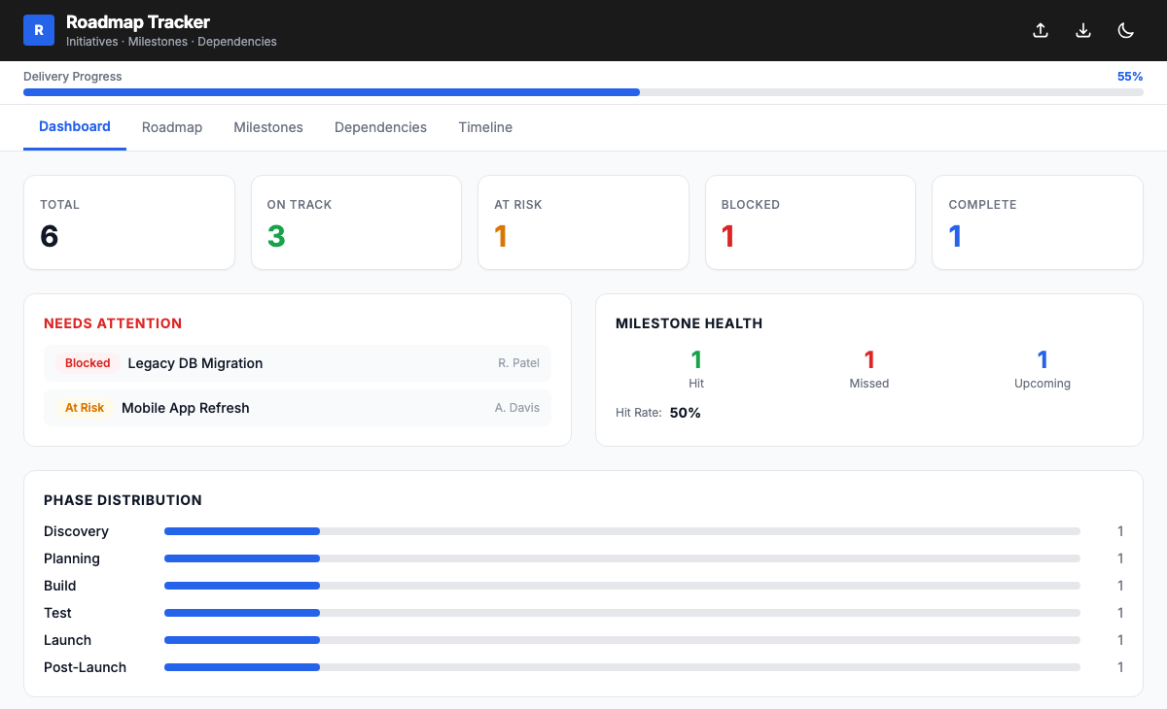Viewport: 1167px width, 709px height.
Task: Click the 50% hit rate value
Action: pos(686,413)
